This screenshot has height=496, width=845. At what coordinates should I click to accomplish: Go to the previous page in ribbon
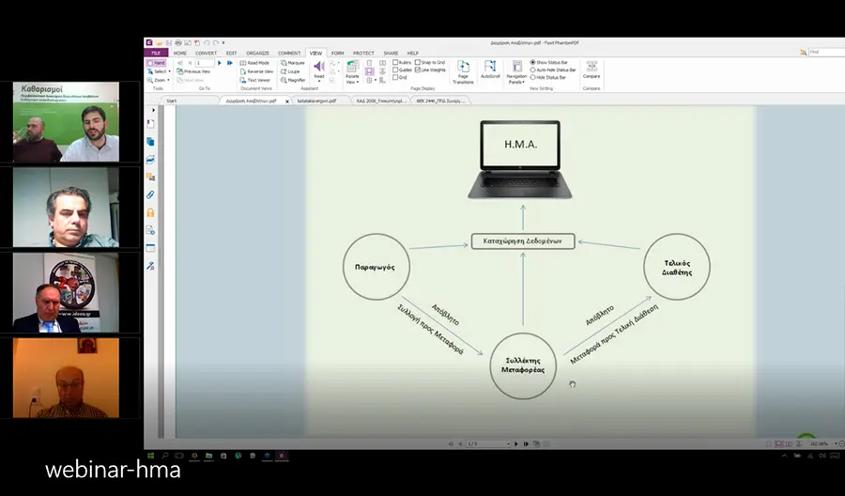[x=189, y=63]
